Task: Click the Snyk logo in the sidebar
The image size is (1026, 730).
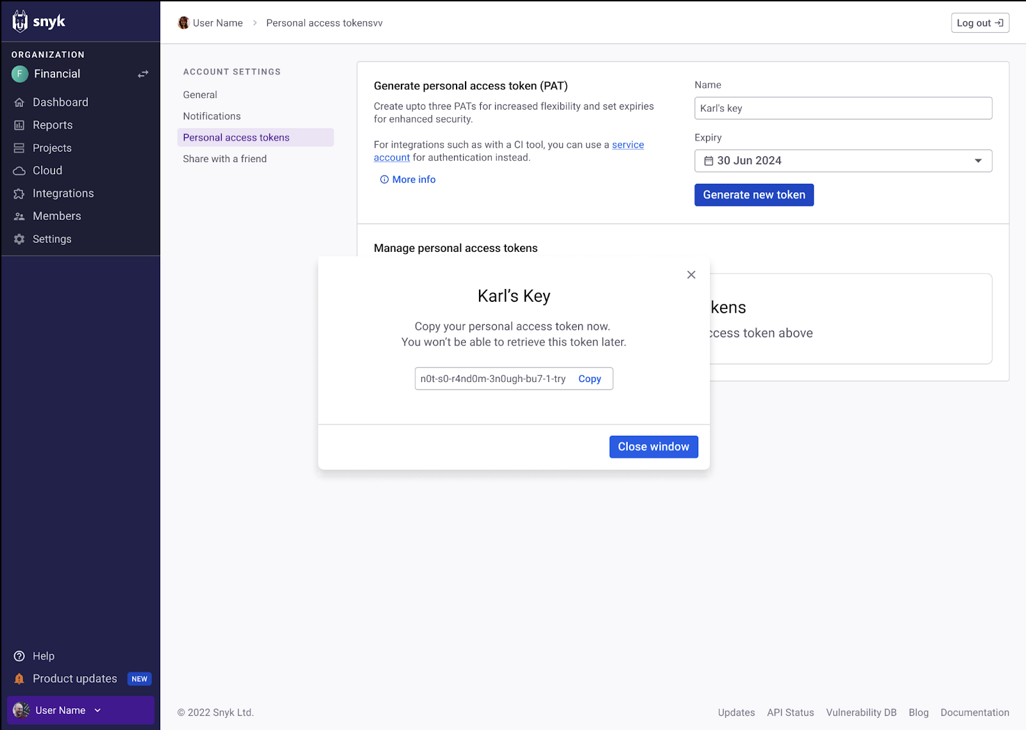Action: coord(38,21)
